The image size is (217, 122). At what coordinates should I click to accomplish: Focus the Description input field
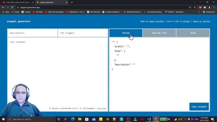tap(33, 33)
